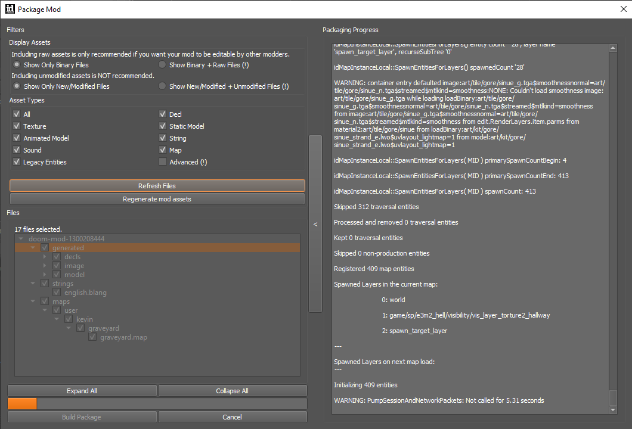The image size is (632, 429).
Task: Collapse the generated folder in file tree
Action: 33,247
